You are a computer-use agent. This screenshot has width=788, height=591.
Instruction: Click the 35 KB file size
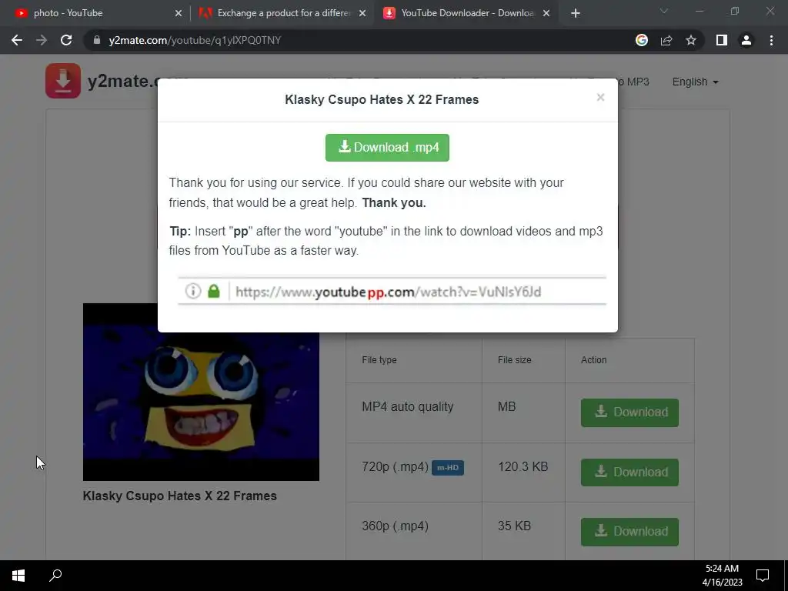pyautogui.click(x=514, y=526)
